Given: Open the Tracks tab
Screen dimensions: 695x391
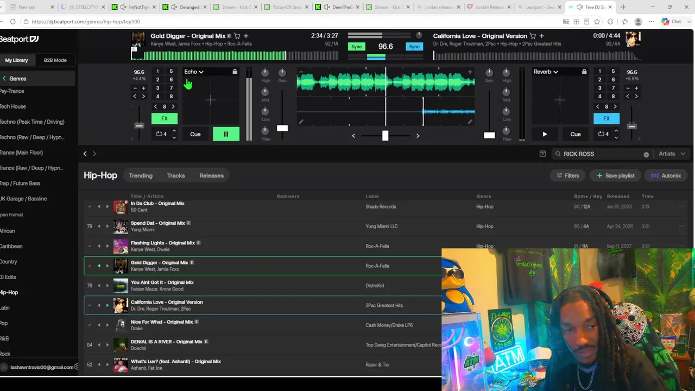Looking at the screenshot, I should click(x=176, y=175).
